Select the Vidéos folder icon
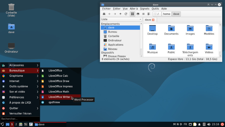 209,48
